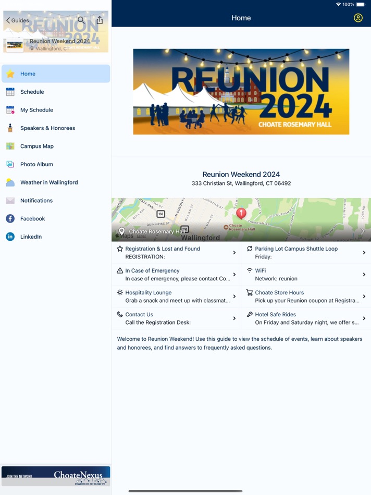Tap the Weather in Wallingford cloud icon
The height and width of the screenshot is (495, 371).
click(10, 182)
